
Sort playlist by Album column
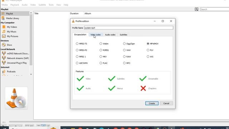click(x=88, y=14)
